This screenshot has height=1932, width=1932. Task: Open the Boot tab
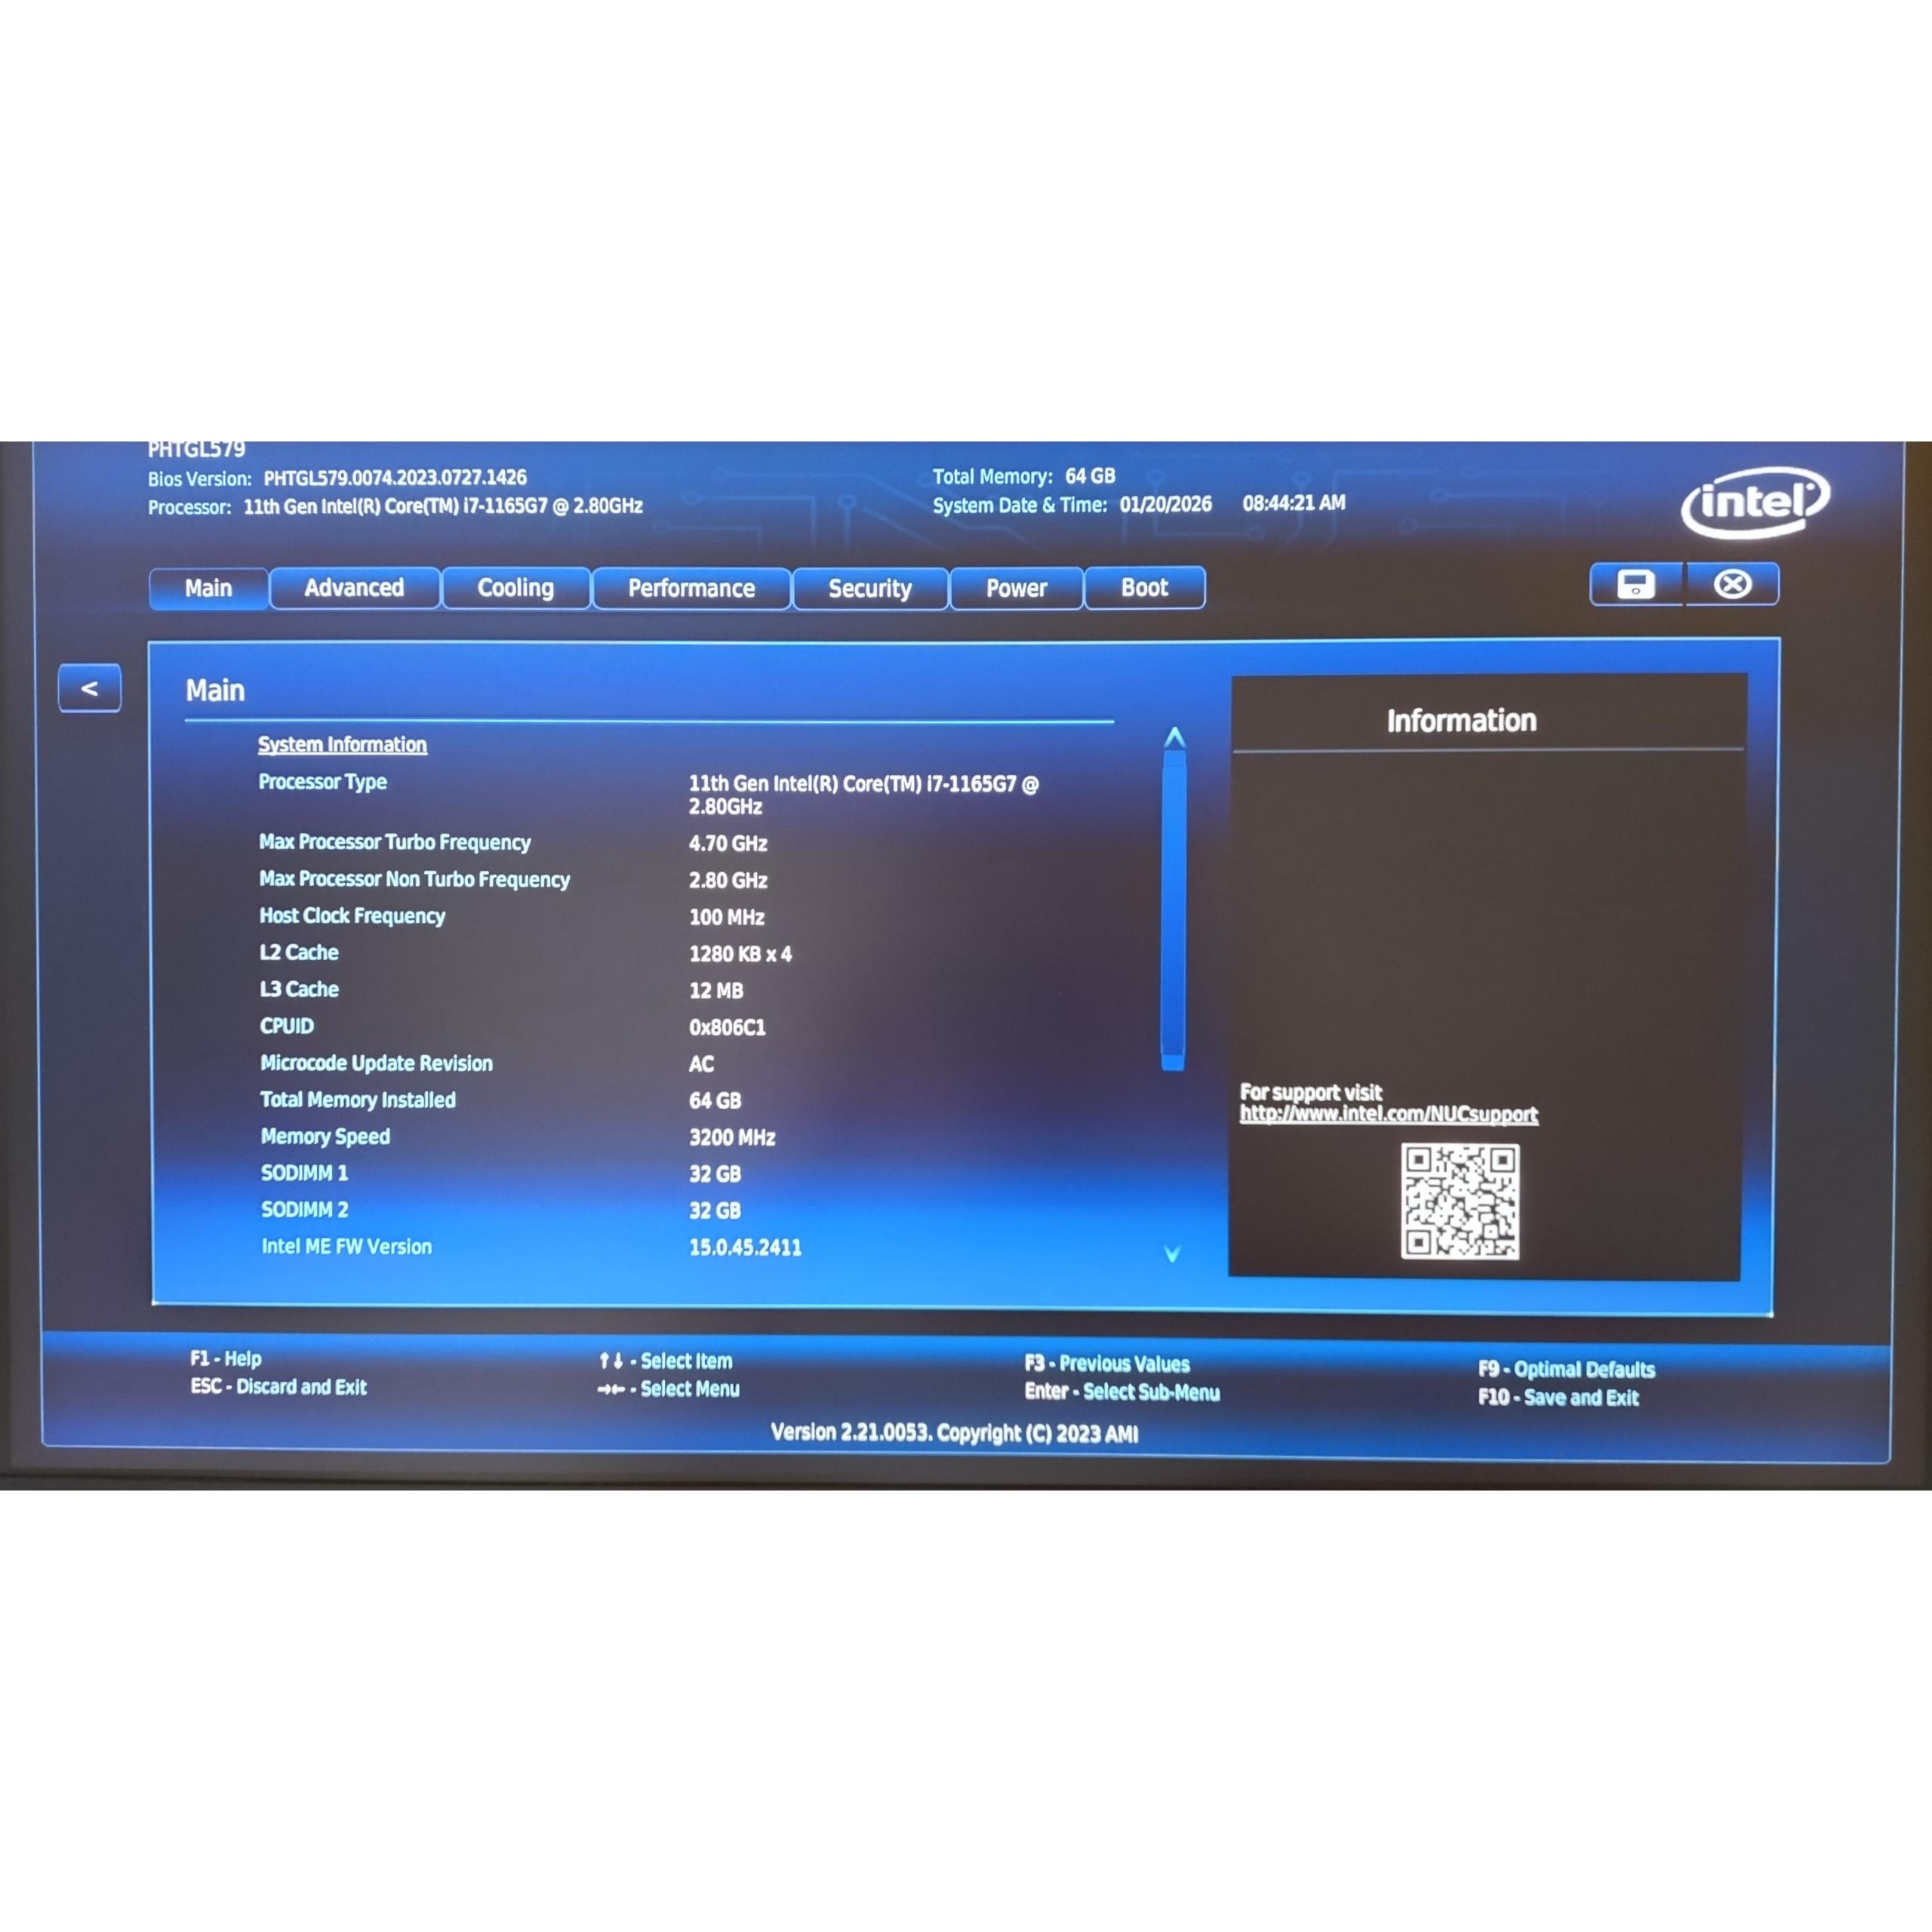pos(1144,588)
